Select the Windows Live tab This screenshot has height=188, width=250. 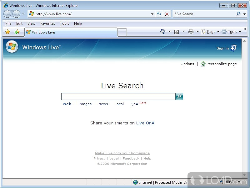(71, 32)
